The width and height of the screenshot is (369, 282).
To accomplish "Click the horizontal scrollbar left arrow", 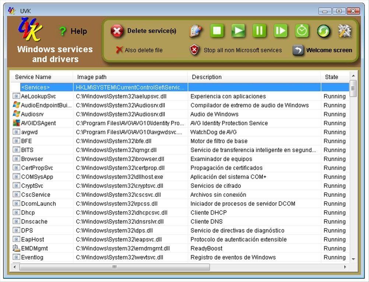I will [x=15, y=267].
